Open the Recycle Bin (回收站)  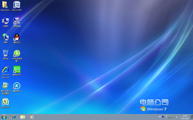(x=5, y=53)
